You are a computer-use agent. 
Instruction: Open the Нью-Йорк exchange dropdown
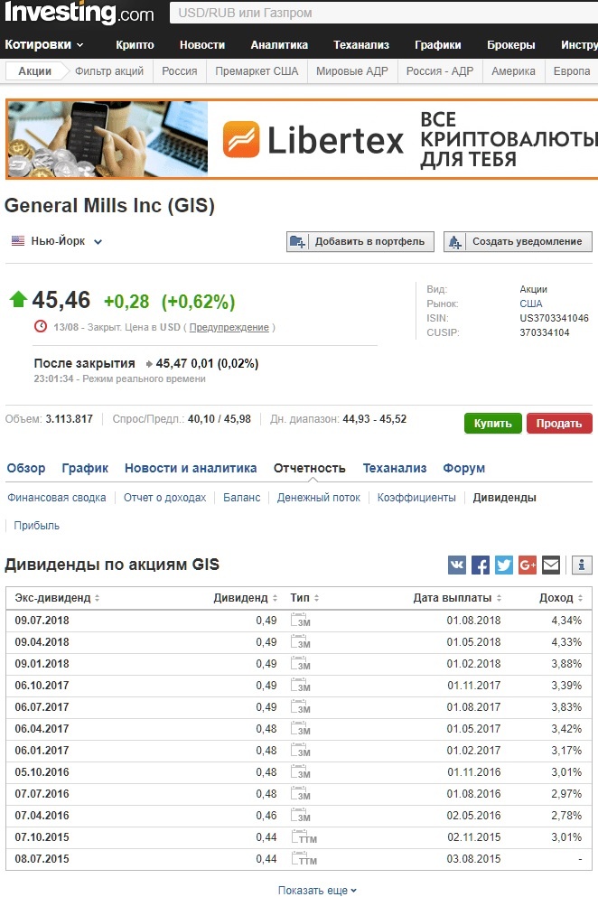point(98,241)
